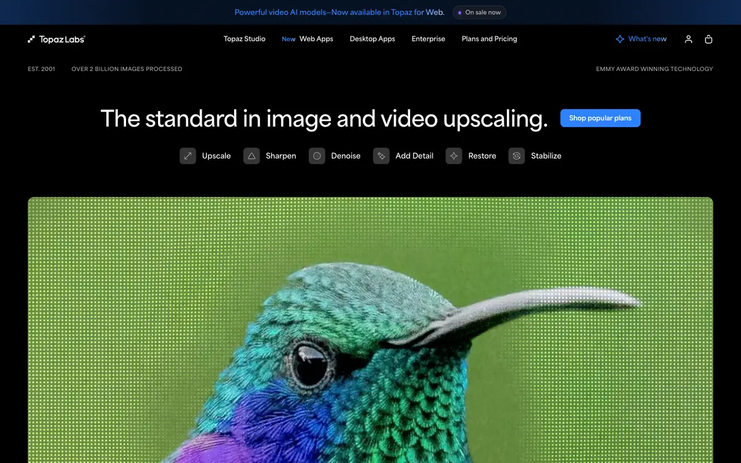The height and width of the screenshot is (463, 741).
Task: Click the New badge beside Web Apps
Action: click(x=288, y=40)
